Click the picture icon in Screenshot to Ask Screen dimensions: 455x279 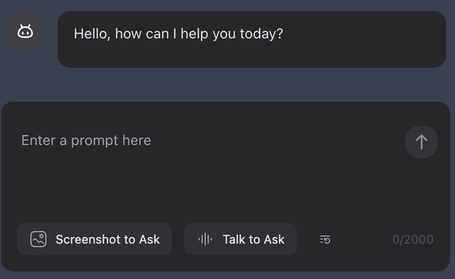[x=38, y=239]
